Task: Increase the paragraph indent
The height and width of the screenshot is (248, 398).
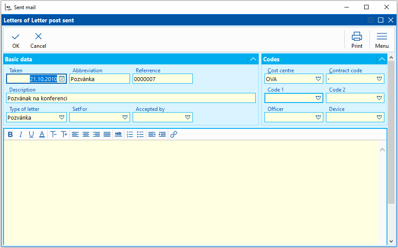Action: coord(163,135)
